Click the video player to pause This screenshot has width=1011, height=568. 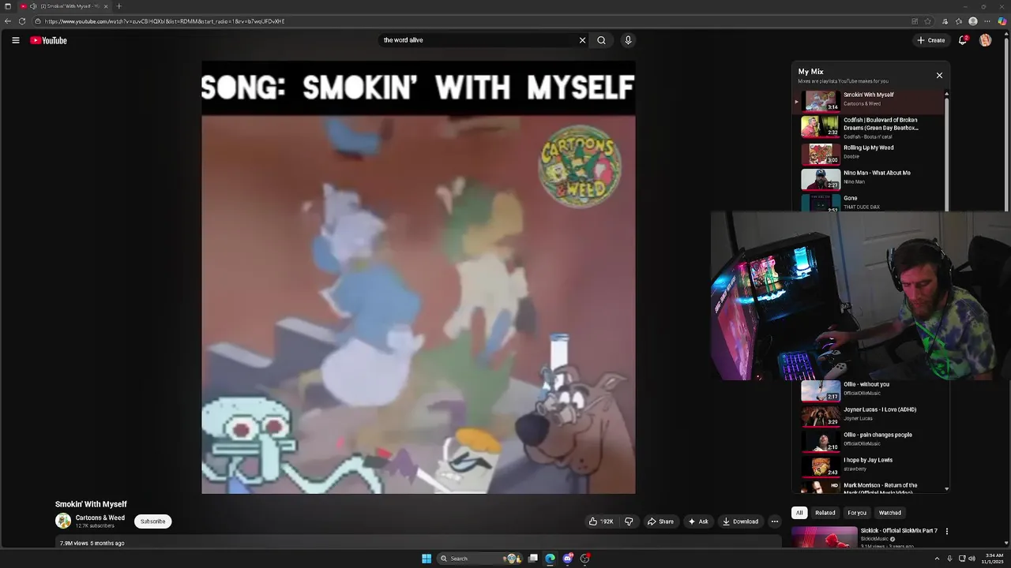click(x=418, y=278)
